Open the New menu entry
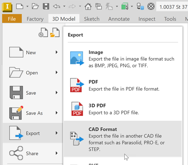This screenshot has height=165, width=188. pyautogui.click(x=33, y=52)
